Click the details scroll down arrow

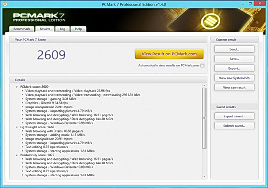[x=204, y=176]
